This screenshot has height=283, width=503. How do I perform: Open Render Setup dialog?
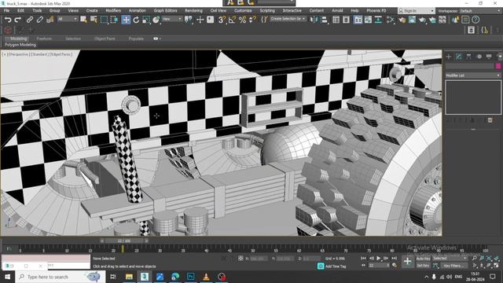(402, 20)
